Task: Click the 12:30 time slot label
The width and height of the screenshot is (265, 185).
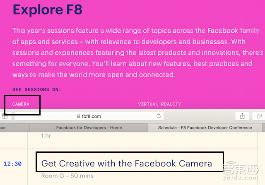Action: (12, 164)
